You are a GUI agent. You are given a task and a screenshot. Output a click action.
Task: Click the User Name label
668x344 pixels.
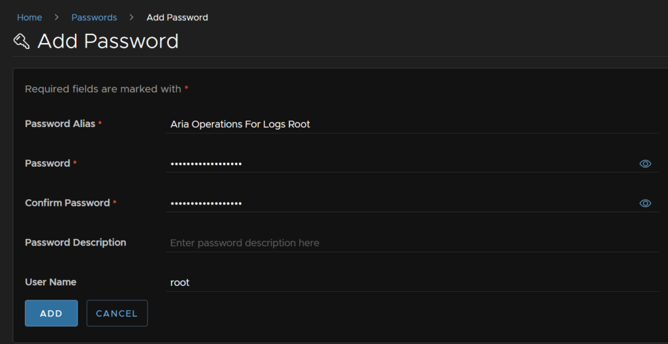(x=51, y=282)
